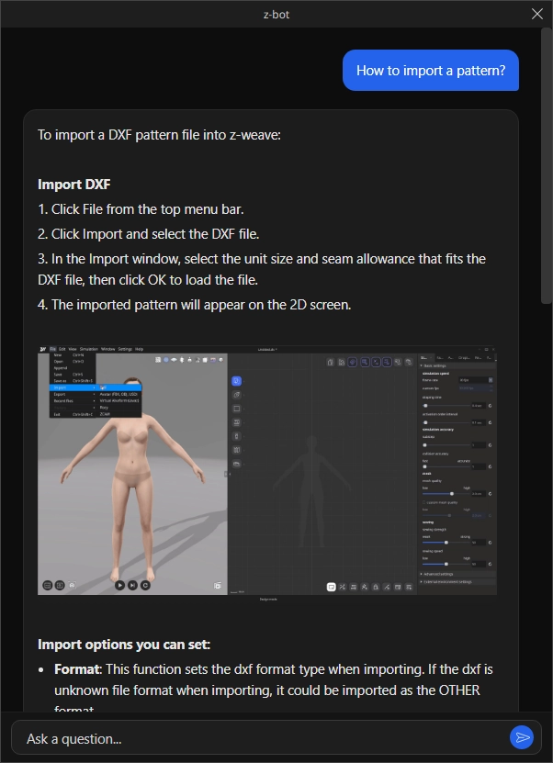Viewport: 553px width, 763px height.
Task: Click the step "1. Click File from the top menu bar."
Action: point(141,209)
